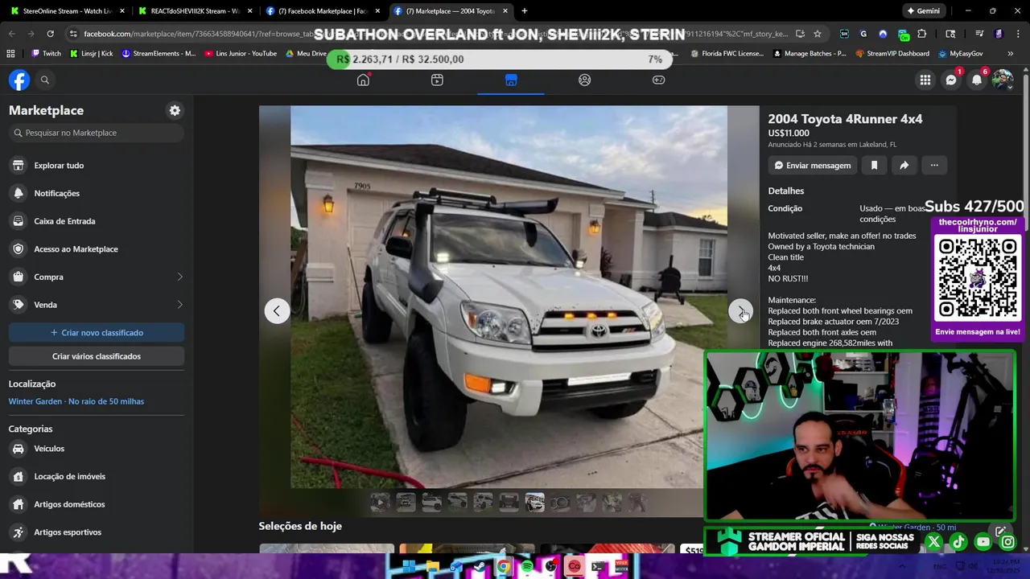Open the Twitch bookmark
Screen dimensions: 1030x579
click(x=46, y=54)
